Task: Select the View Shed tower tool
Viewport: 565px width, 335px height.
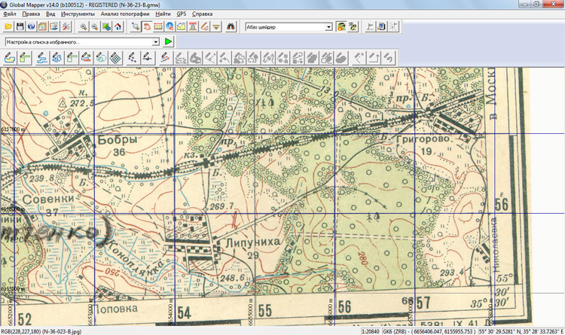Action: [193, 26]
